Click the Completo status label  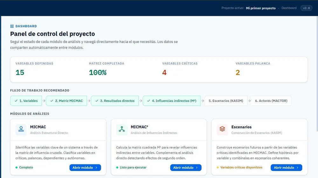point(26,168)
